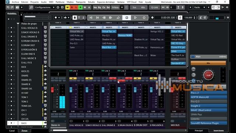Switch to the Canal tab
Viewport: 236px width, 133px height.
click(12, 130)
